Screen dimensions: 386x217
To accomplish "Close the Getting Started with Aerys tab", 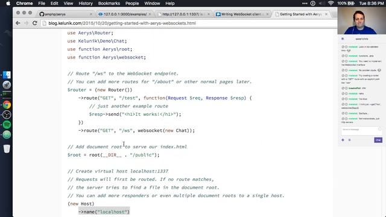I will point(326,14).
